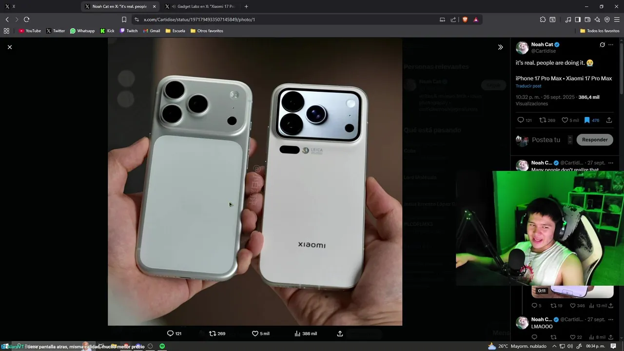Click the Grok icon on Noah Cat's post

[x=602, y=44]
